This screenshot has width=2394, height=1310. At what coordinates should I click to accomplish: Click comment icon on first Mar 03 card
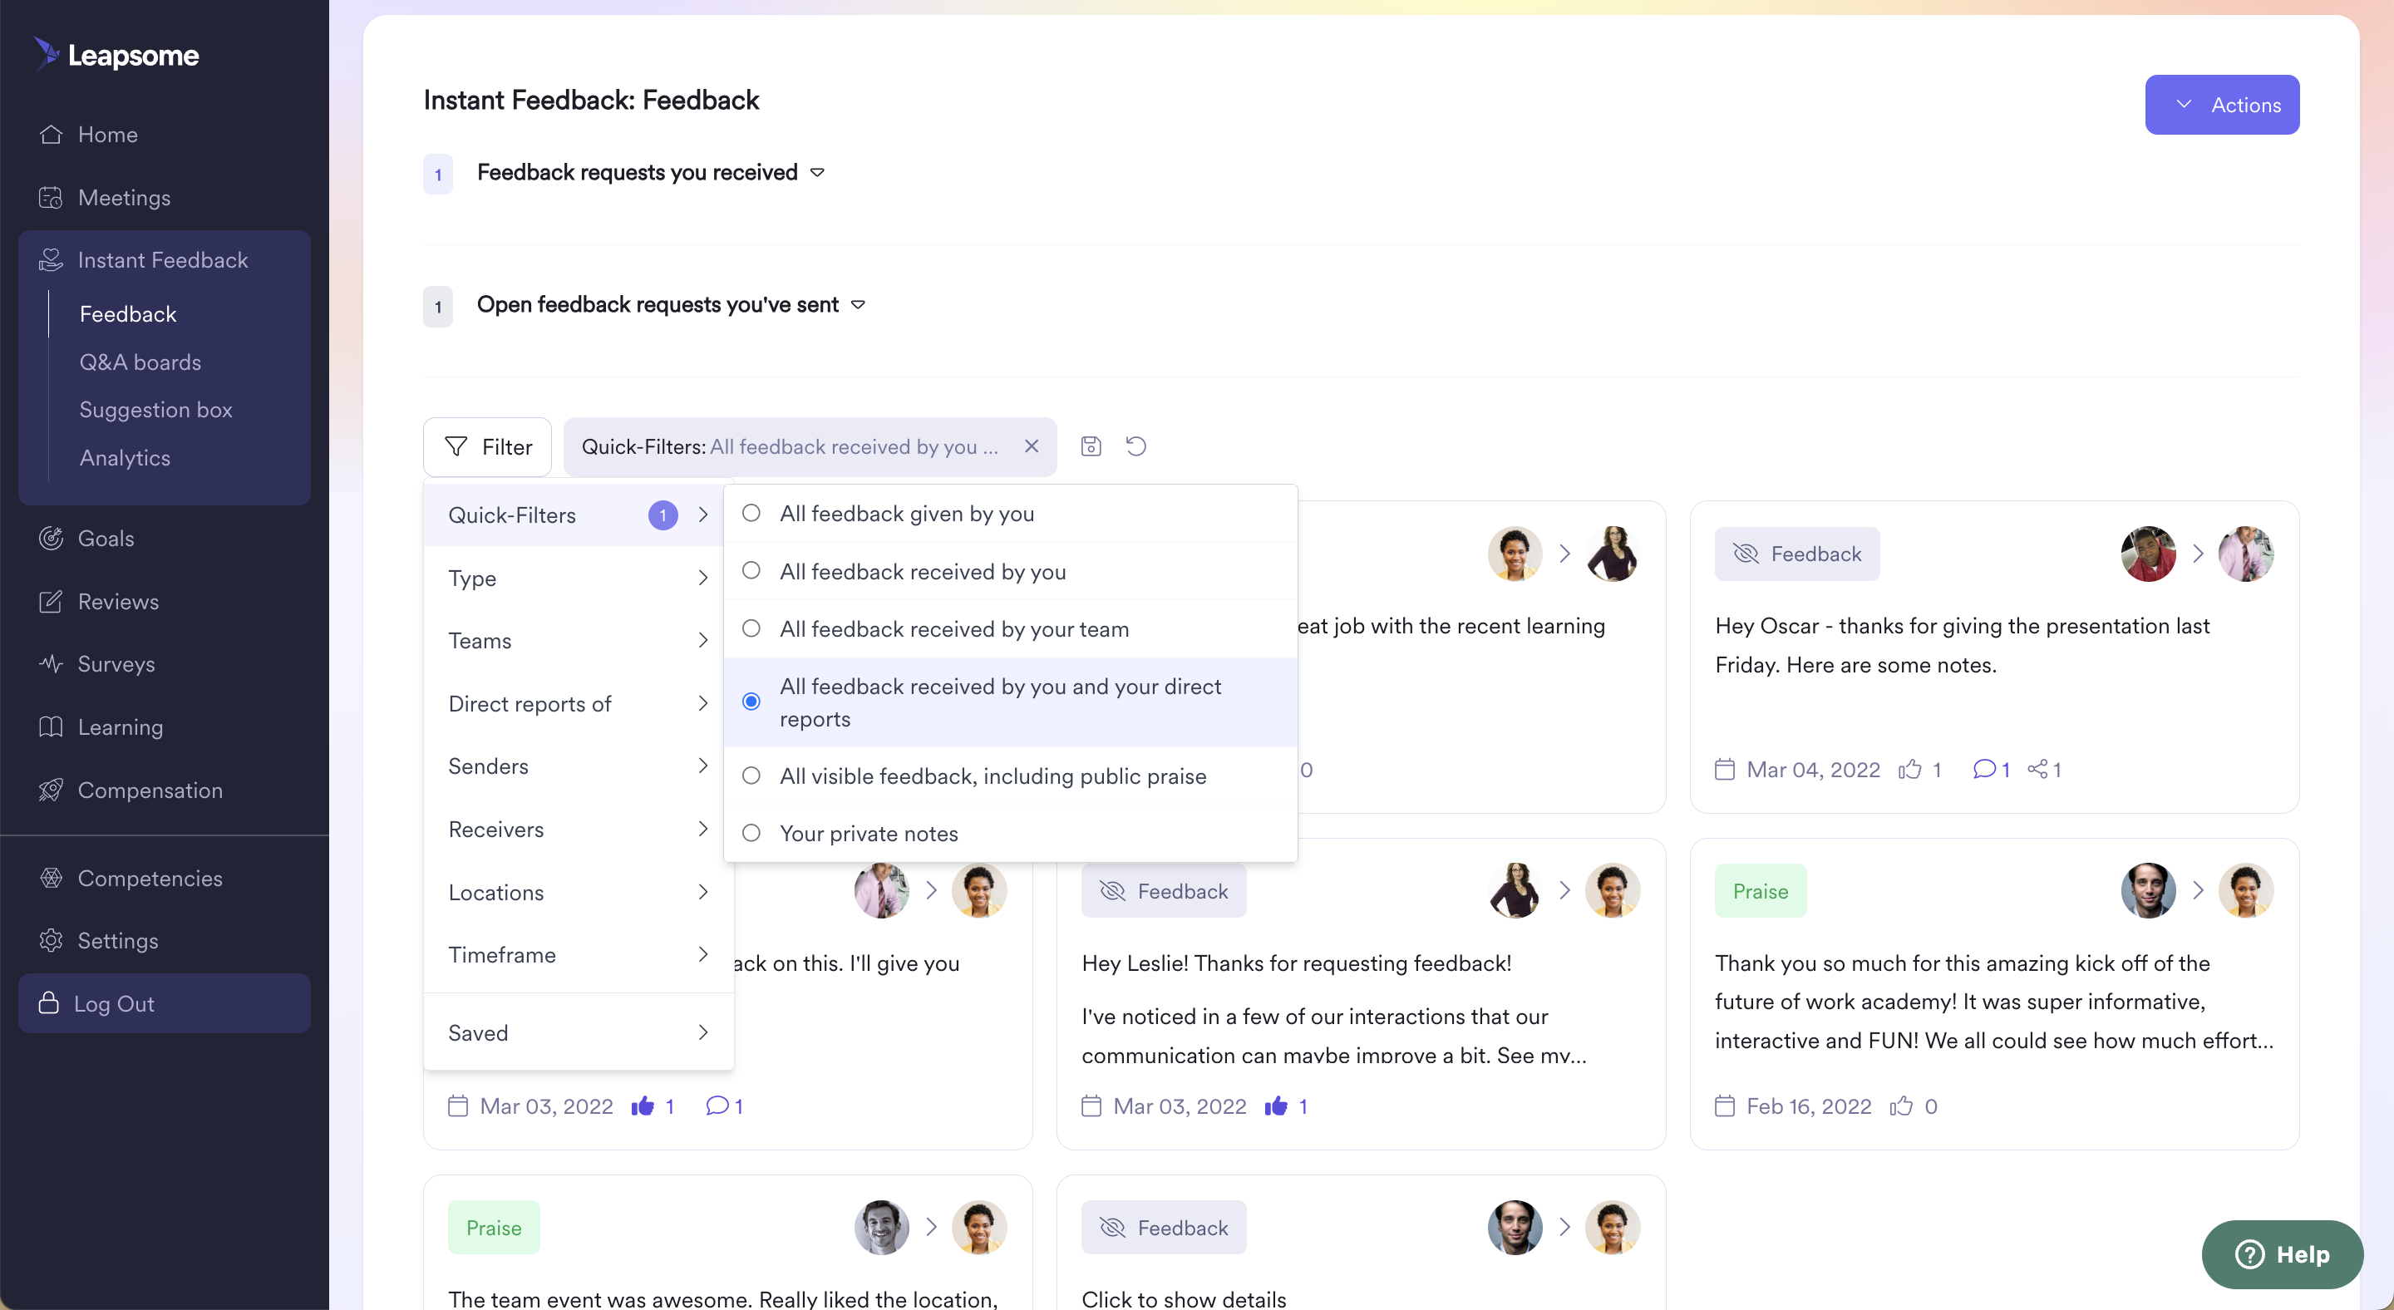(x=717, y=1106)
